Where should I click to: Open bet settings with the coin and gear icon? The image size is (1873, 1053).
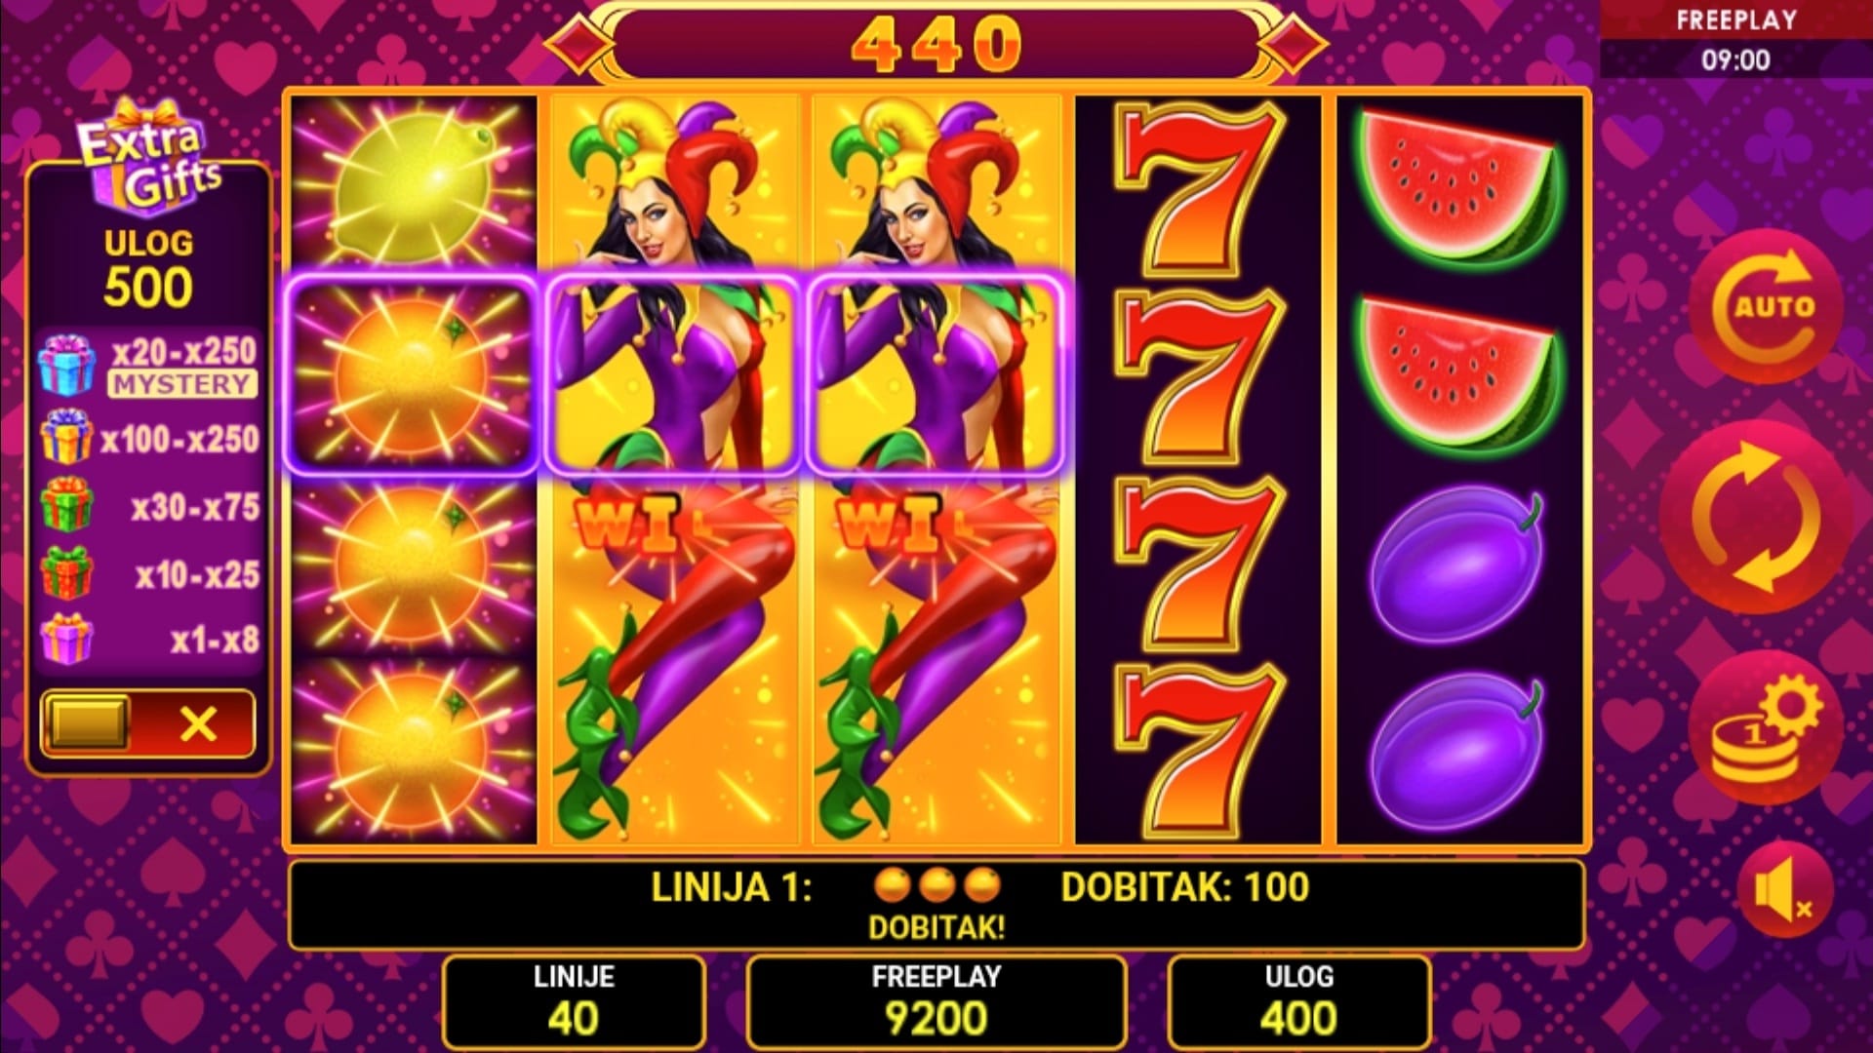point(1767,728)
